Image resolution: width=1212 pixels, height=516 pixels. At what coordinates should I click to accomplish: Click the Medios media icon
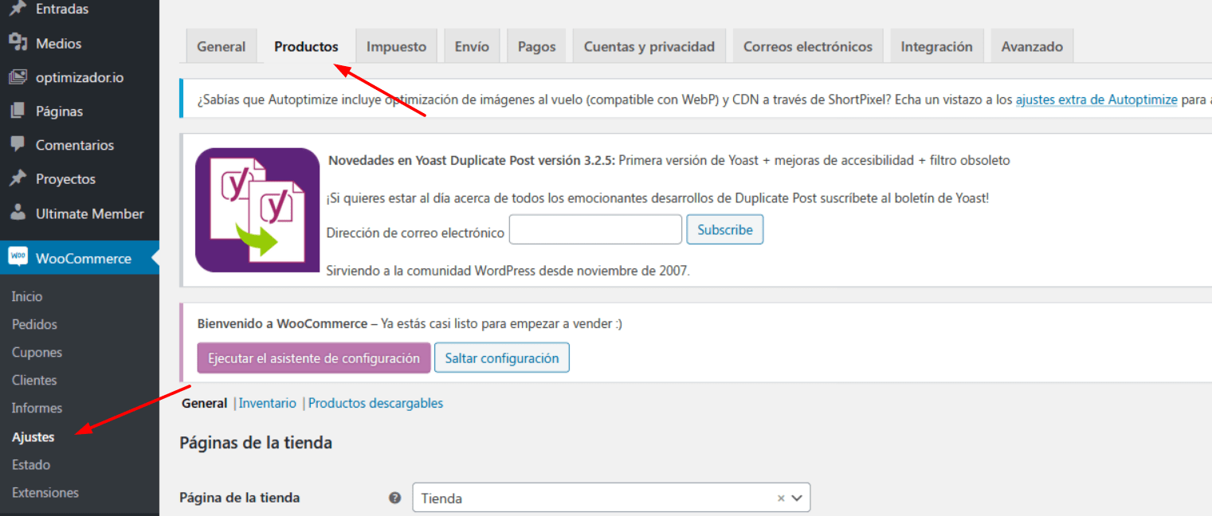18,43
